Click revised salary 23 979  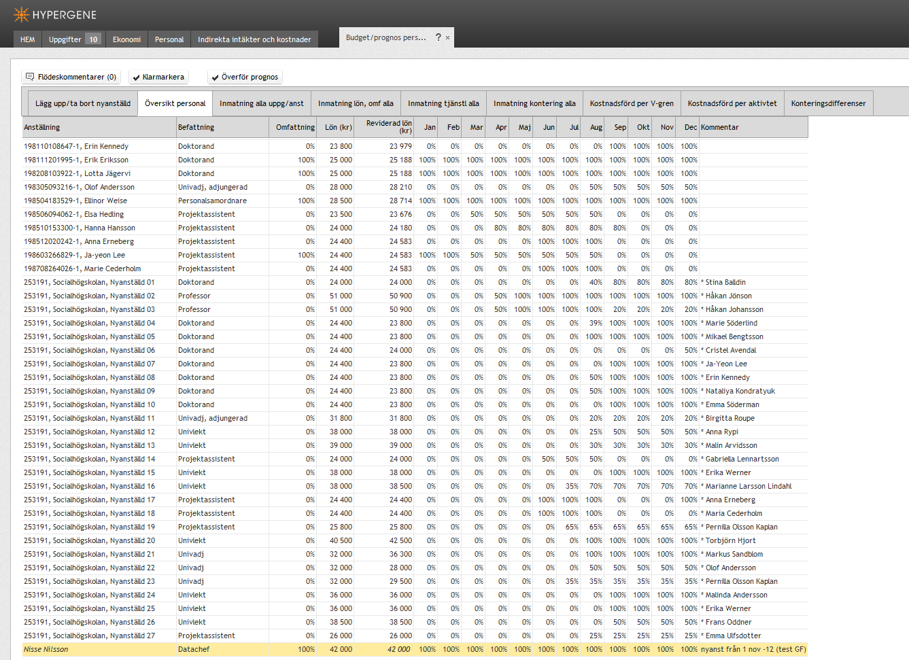tap(400, 146)
